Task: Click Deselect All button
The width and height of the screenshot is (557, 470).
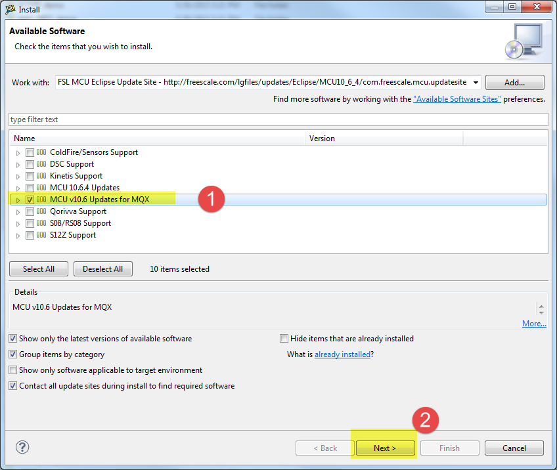Action: pyautogui.click(x=103, y=268)
